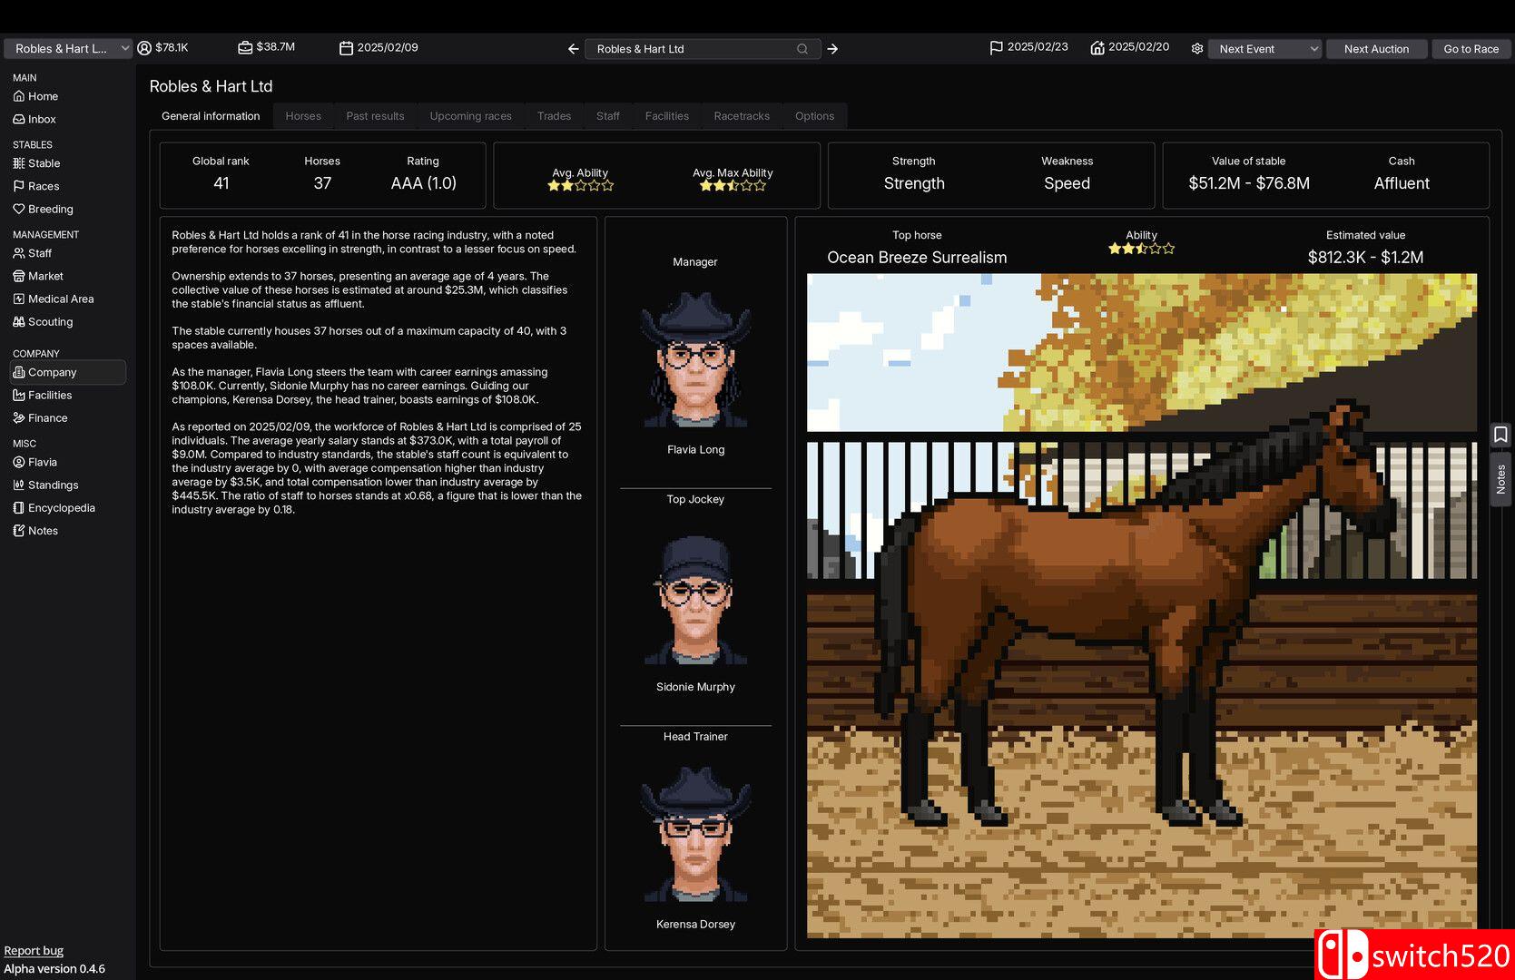Click the bookmark icon on the right edge
Viewport: 1515px width, 980px height.
[1500, 435]
